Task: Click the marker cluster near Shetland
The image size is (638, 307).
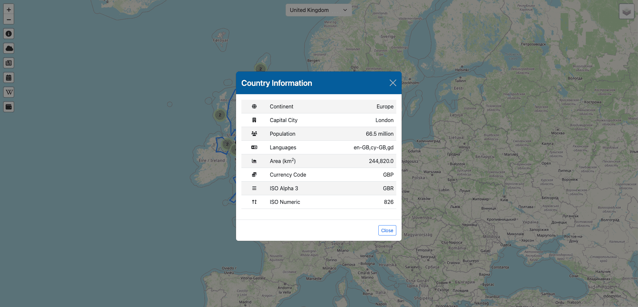Action: [260, 69]
